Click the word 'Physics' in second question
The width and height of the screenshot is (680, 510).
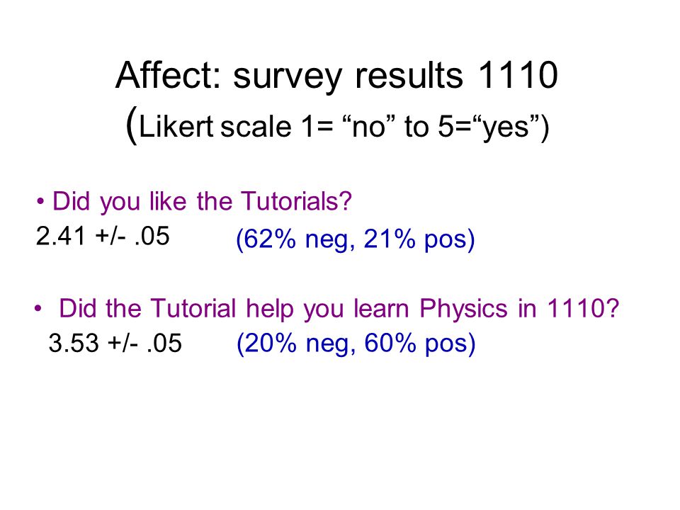[463, 310]
